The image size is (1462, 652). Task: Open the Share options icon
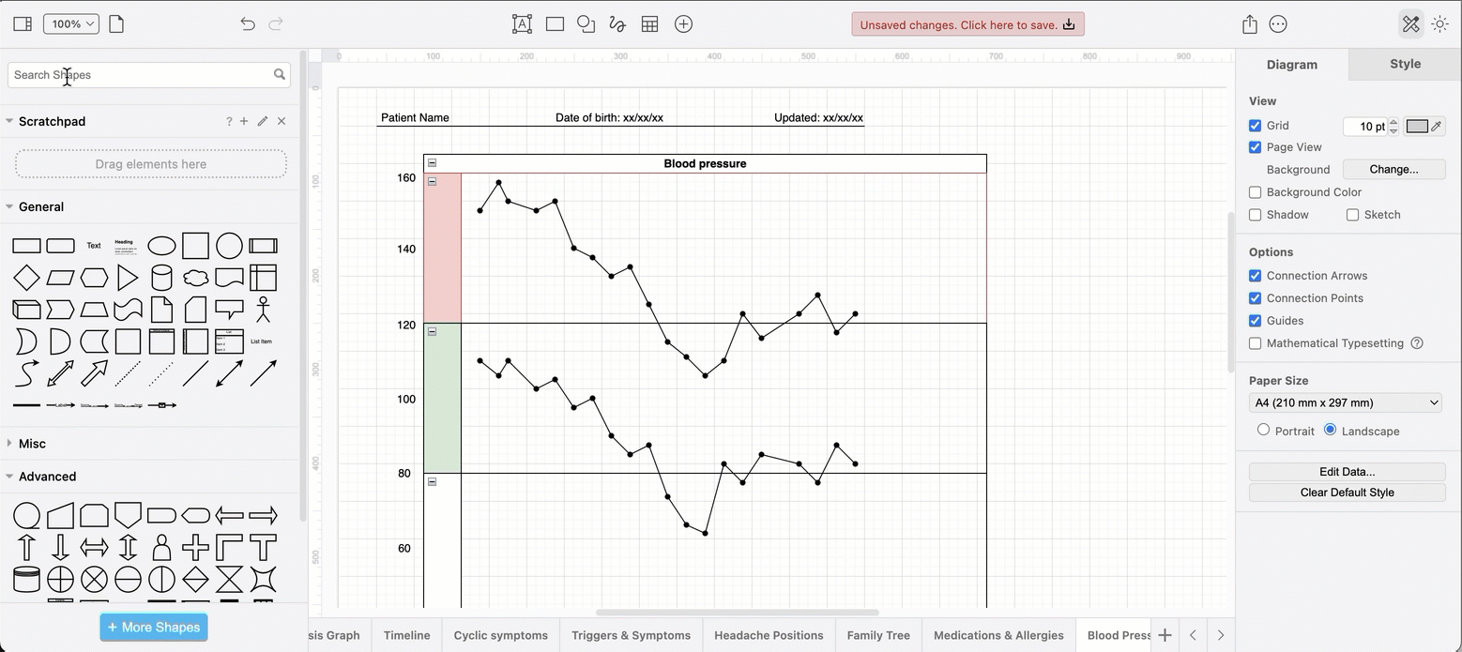pyautogui.click(x=1249, y=23)
